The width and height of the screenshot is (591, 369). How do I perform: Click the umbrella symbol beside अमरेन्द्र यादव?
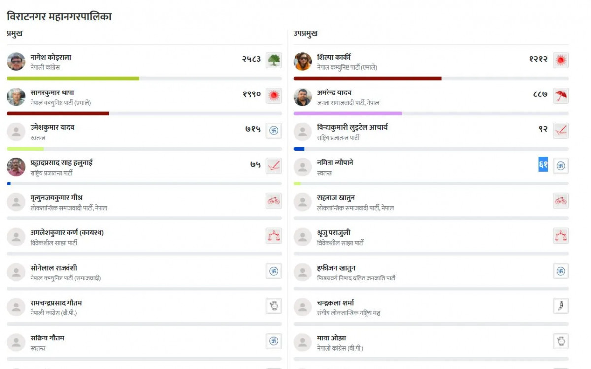point(560,95)
